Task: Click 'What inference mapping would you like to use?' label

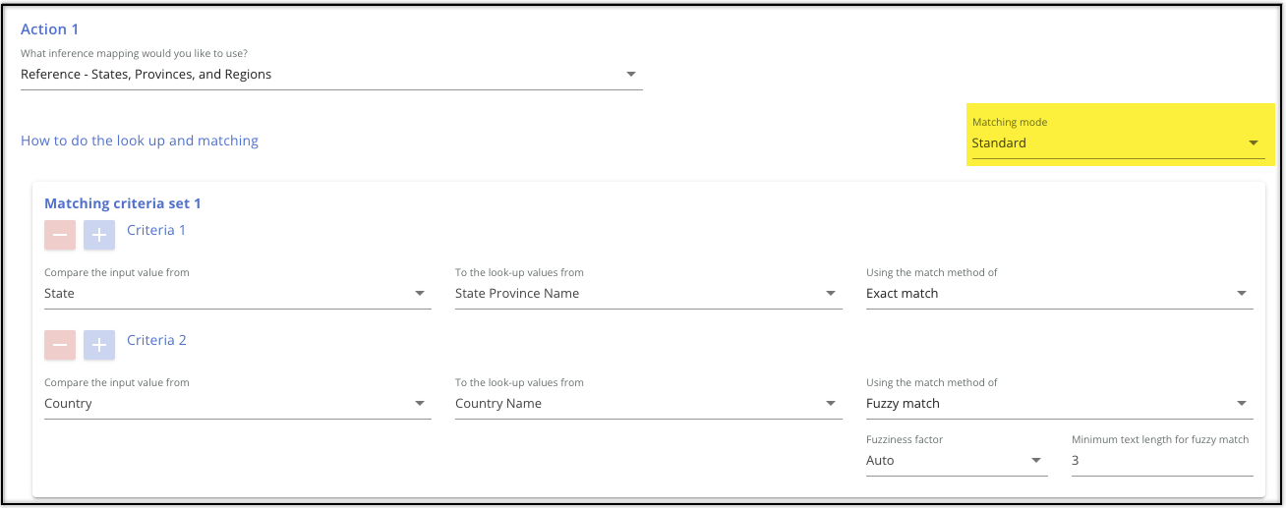Action: click(134, 53)
